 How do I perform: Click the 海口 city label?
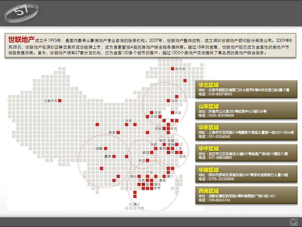click(137, 204)
